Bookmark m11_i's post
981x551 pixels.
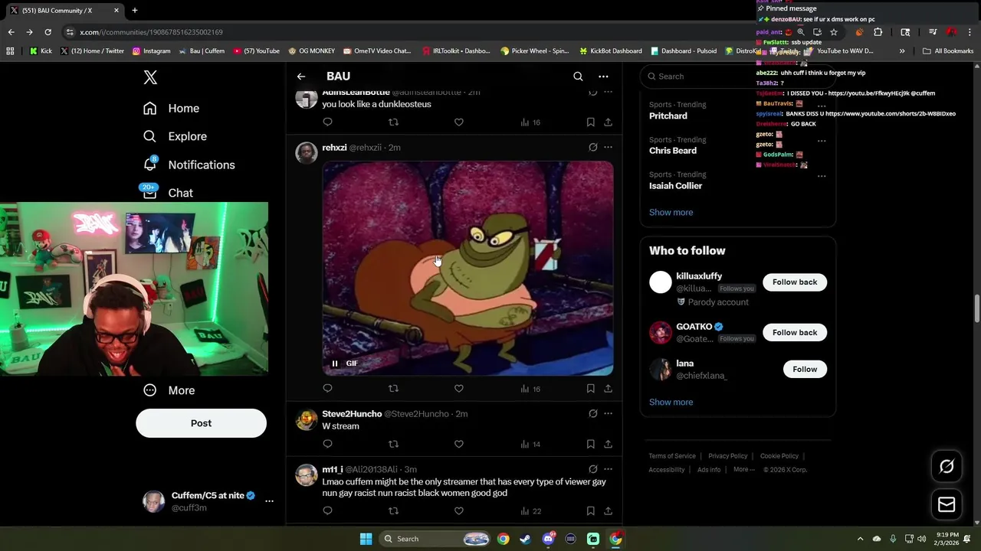(x=590, y=510)
